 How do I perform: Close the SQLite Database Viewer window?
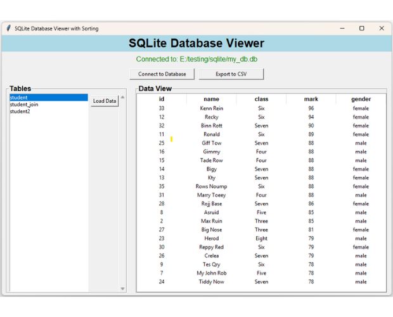(x=382, y=28)
